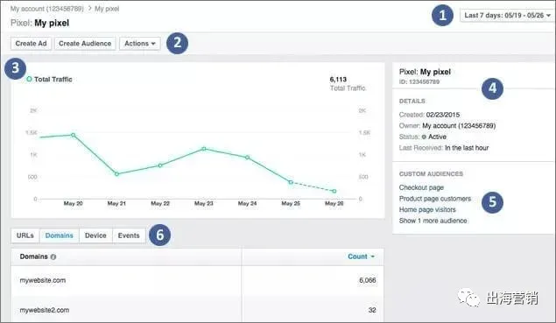The width and height of the screenshot is (556, 323).
Task: Sort by the Count column dropdown
Action: click(x=361, y=256)
